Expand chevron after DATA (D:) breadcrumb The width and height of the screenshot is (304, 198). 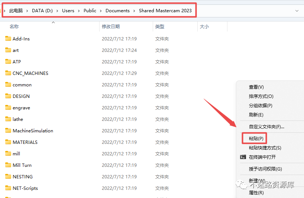[x=57, y=11]
